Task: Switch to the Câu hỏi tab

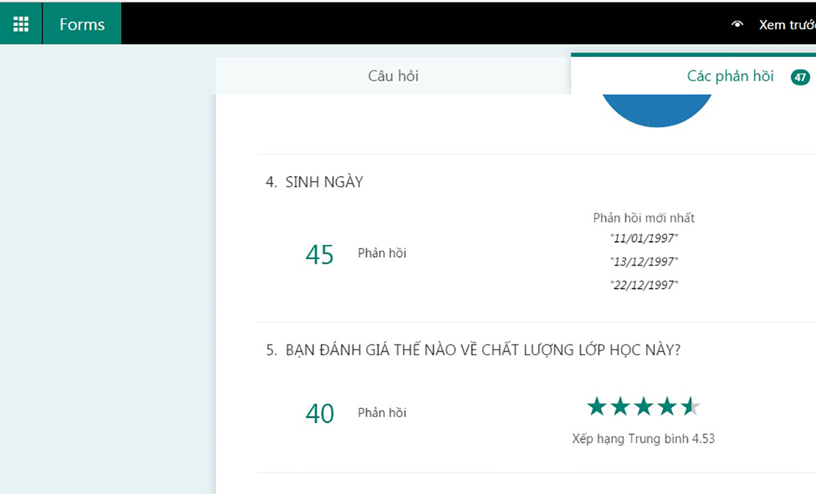Action: pyautogui.click(x=393, y=76)
